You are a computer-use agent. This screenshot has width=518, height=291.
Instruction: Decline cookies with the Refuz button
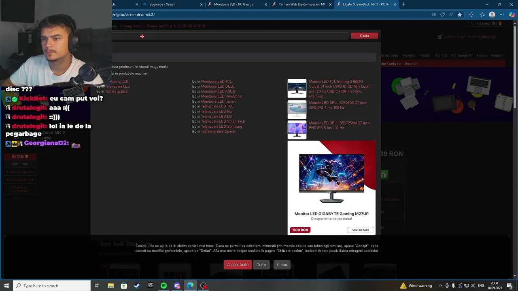click(x=261, y=265)
